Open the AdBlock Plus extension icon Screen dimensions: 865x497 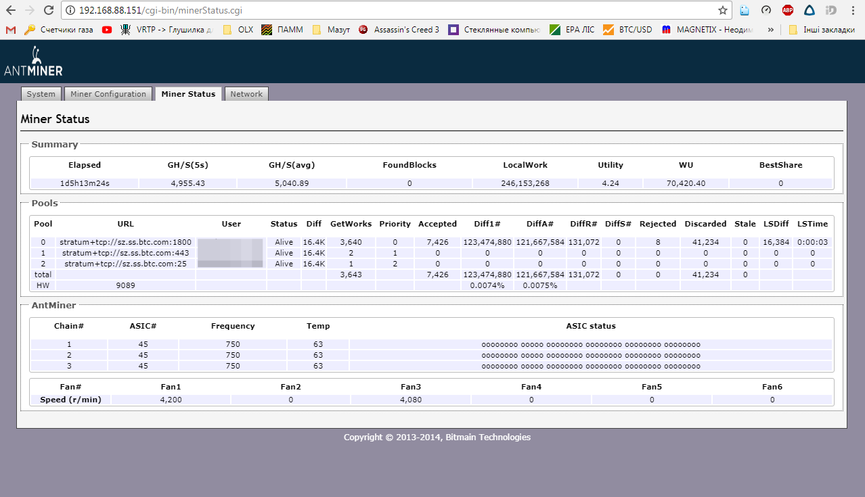(x=788, y=10)
